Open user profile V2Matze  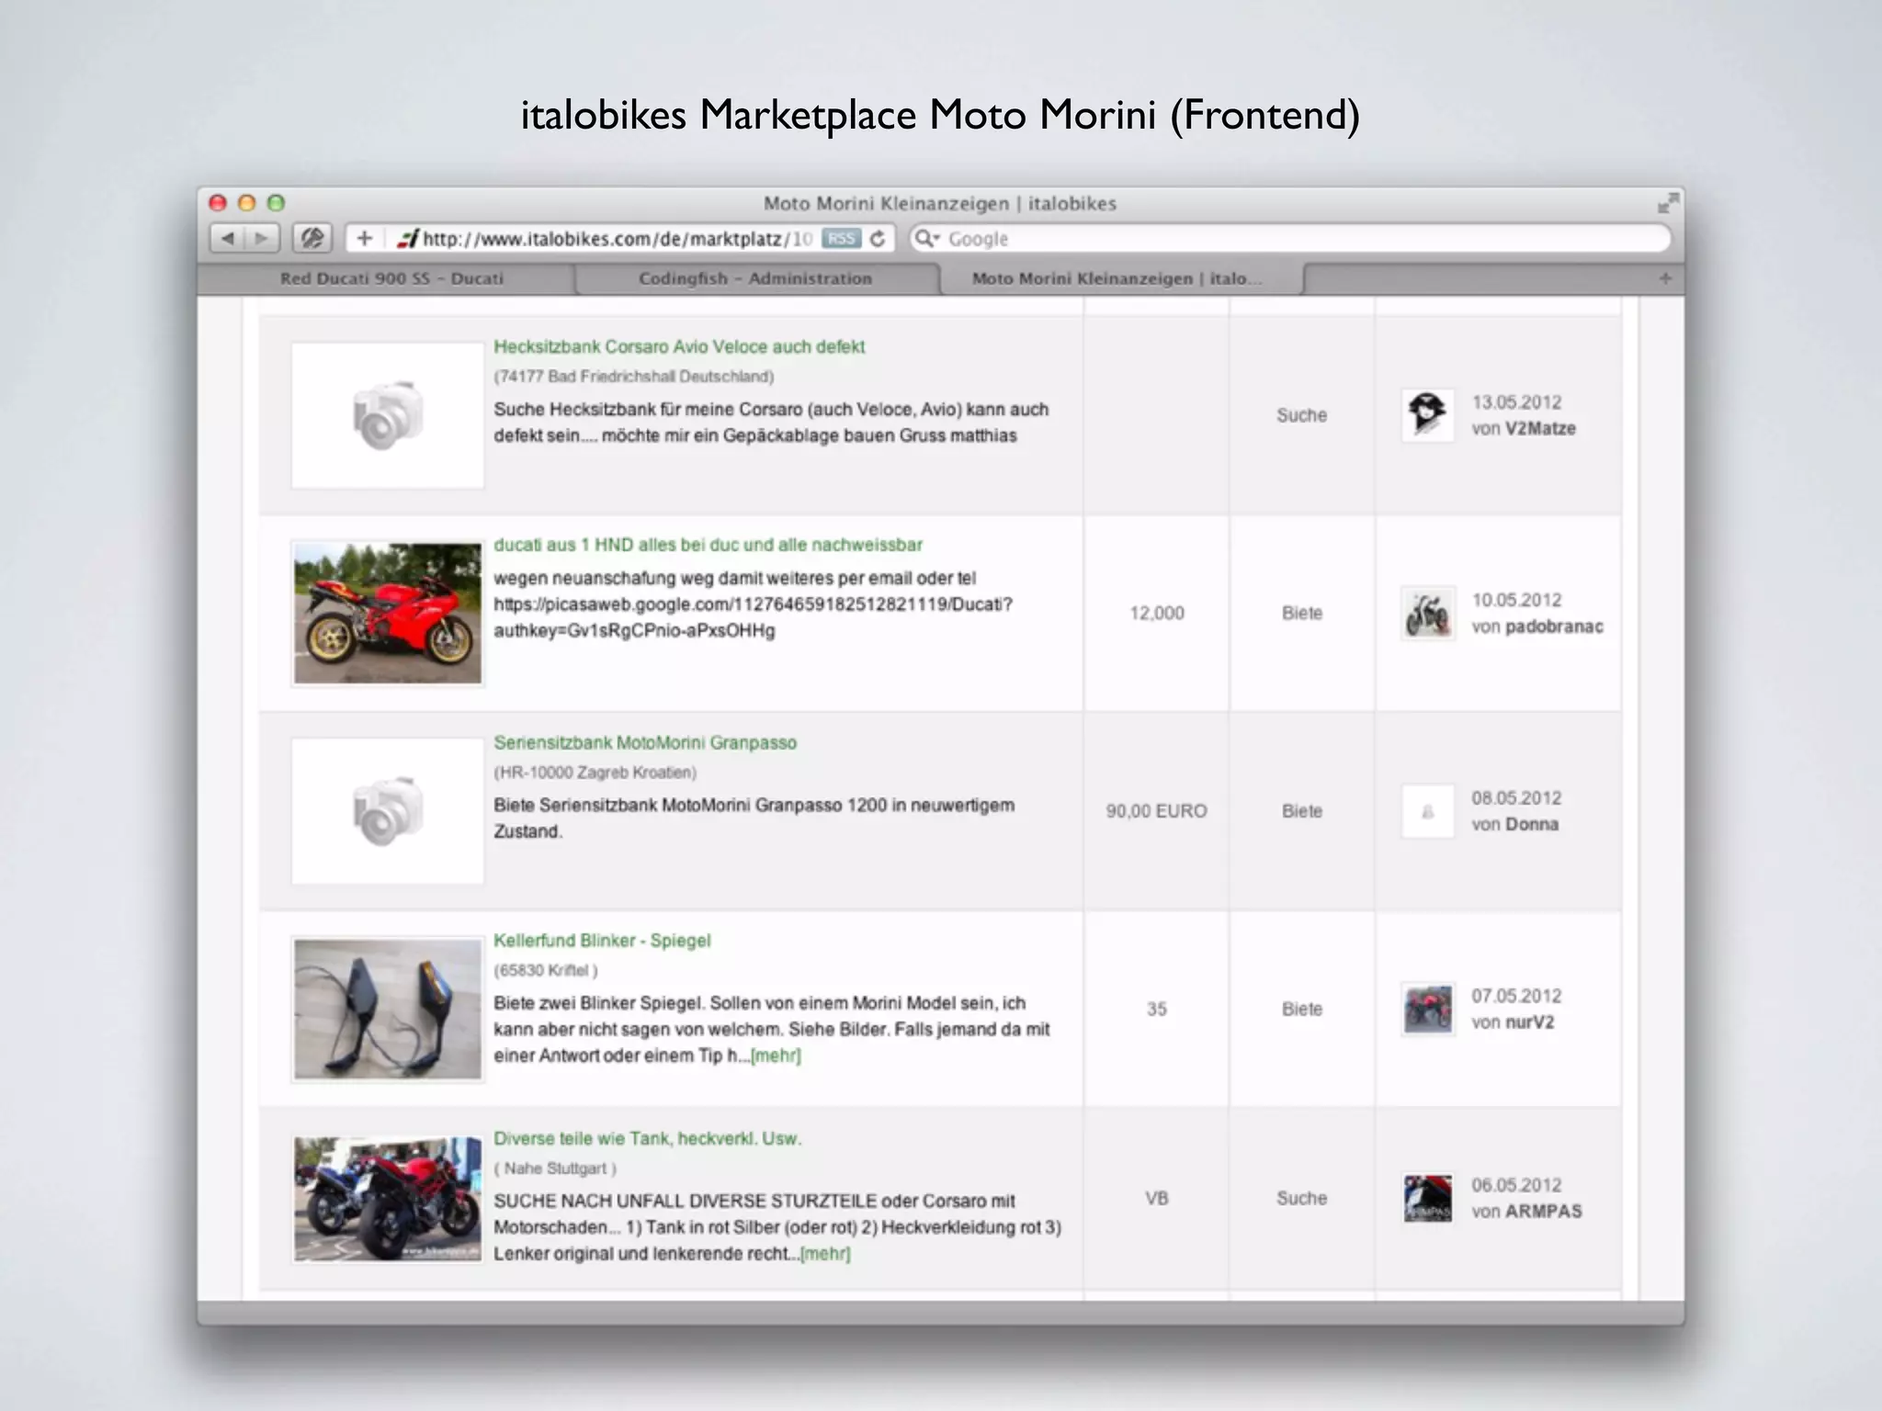(x=1540, y=429)
